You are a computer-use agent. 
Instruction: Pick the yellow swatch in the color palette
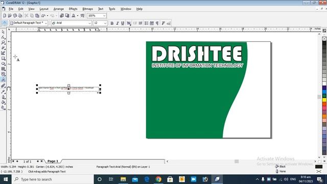324,100
